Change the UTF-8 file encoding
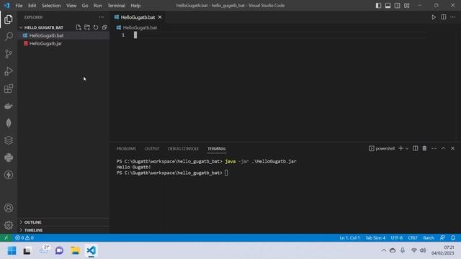This screenshot has height=259, width=461. click(397, 237)
